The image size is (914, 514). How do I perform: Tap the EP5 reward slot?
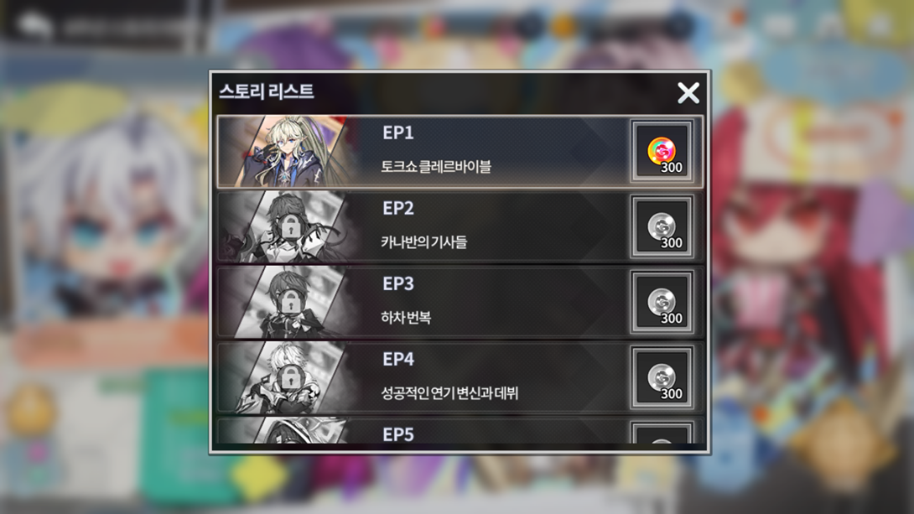662,433
